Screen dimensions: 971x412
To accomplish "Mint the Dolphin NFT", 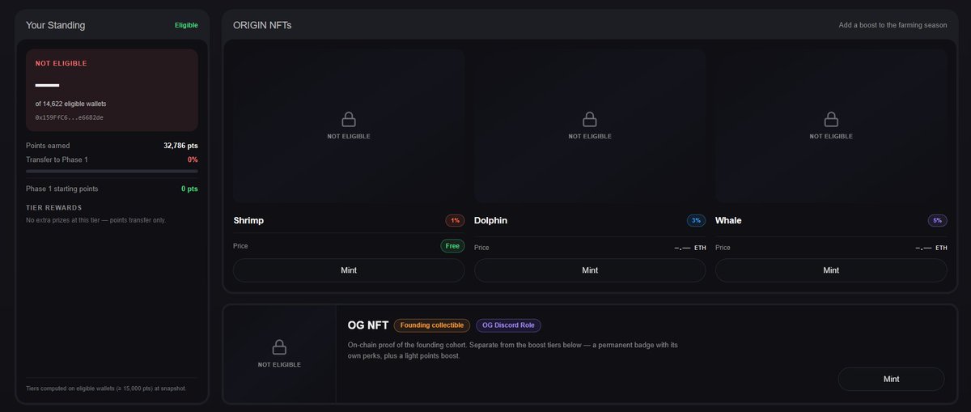I will (590, 270).
